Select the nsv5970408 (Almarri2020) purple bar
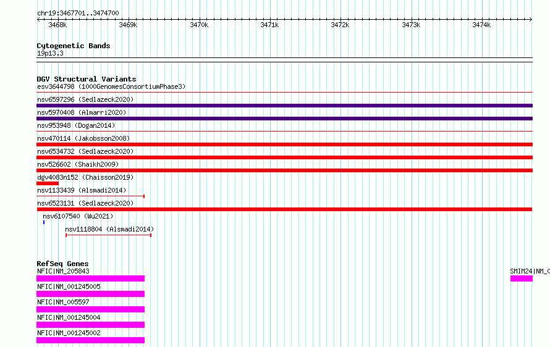Viewport: 550px width, 347px height. [x=284, y=119]
